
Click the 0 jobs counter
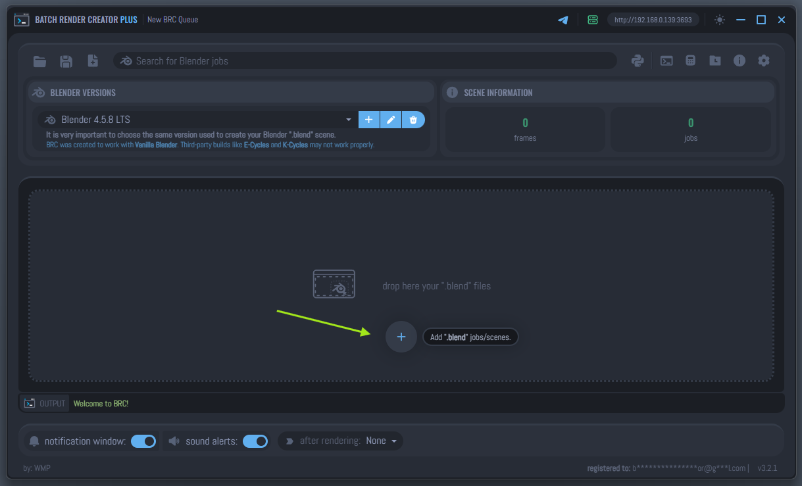(691, 130)
